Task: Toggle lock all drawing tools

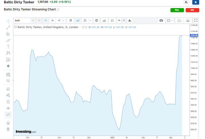Action: click(x=8, y=102)
